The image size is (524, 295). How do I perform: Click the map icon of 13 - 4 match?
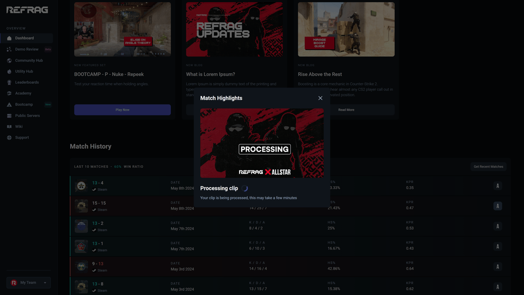click(x=81, y=186)
